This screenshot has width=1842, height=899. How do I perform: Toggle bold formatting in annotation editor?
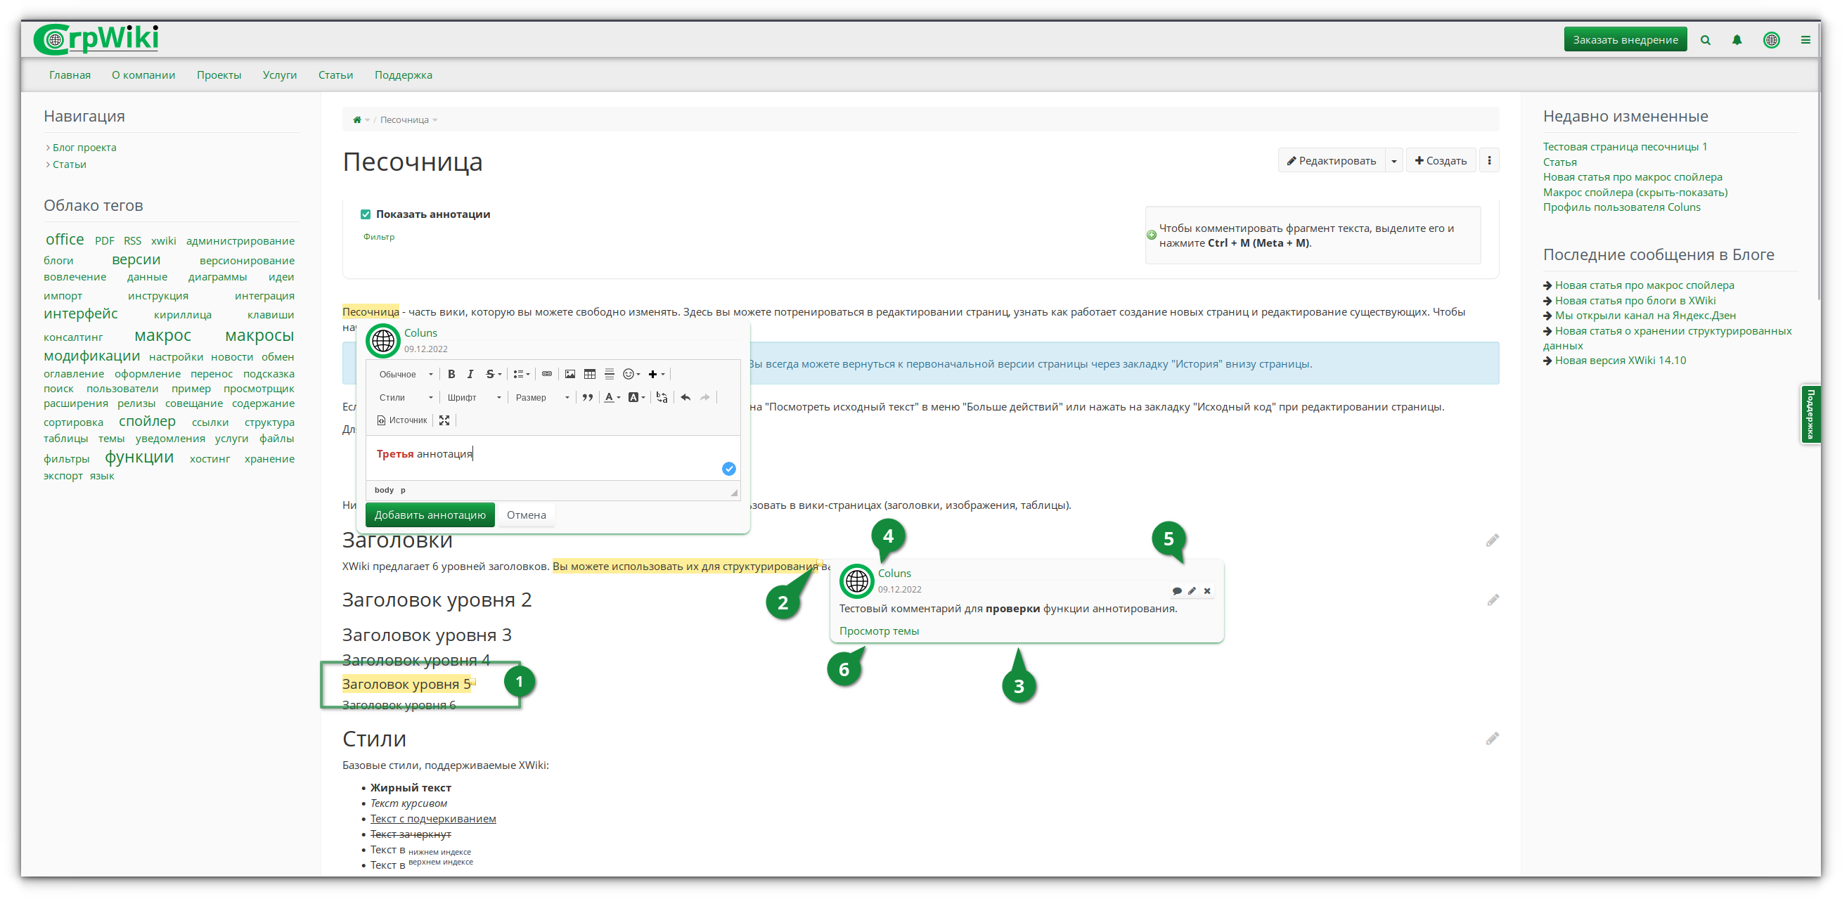pos(451,374)
